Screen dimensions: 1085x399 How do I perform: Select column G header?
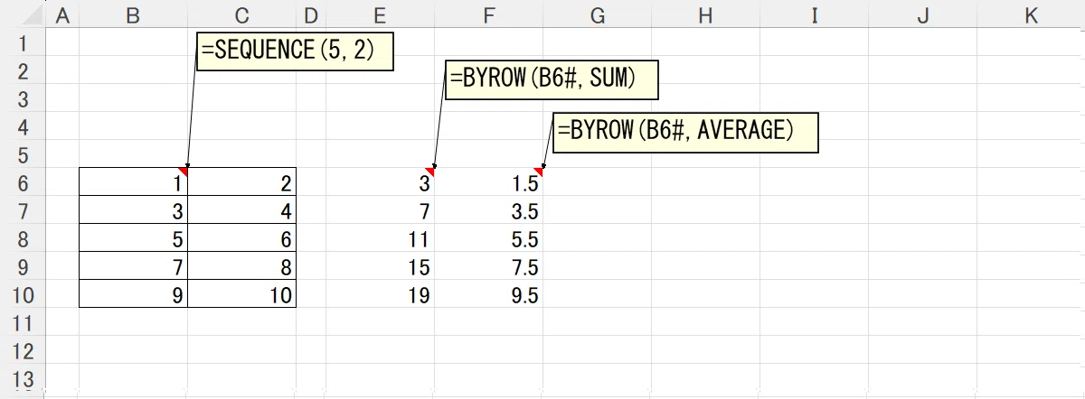[598, 14]
